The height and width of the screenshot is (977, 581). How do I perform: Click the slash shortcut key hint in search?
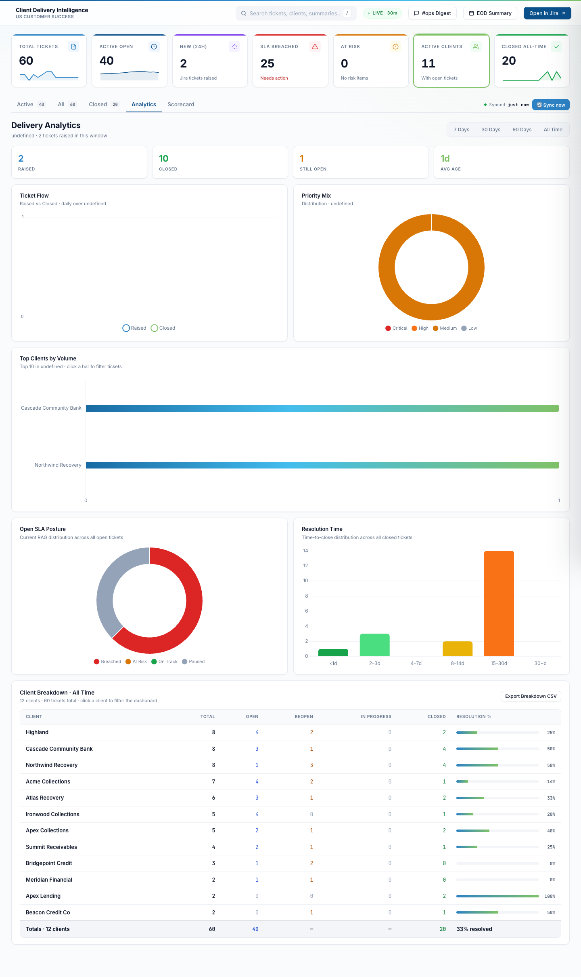click(347, 13)
